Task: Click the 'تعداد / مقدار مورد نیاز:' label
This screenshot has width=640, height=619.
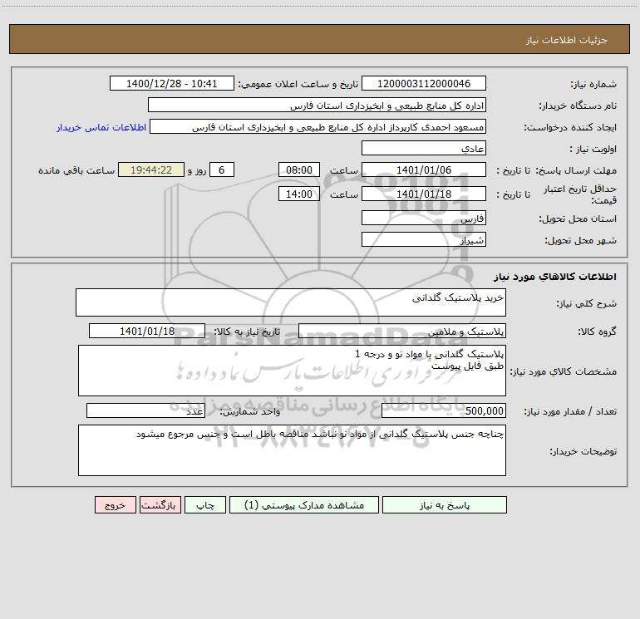Action: [x=570, y=411]
